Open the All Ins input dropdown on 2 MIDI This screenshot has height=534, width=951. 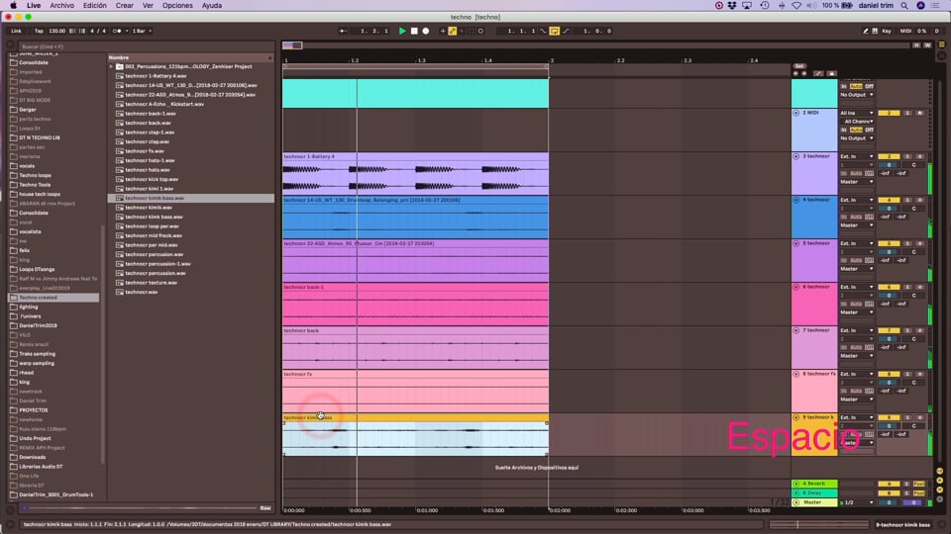click(x=856, y=113)
